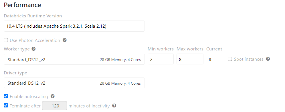
Task: Expand the Worker type Standard_DS12_v2 dropdown
Action: (x=74, y=59)
